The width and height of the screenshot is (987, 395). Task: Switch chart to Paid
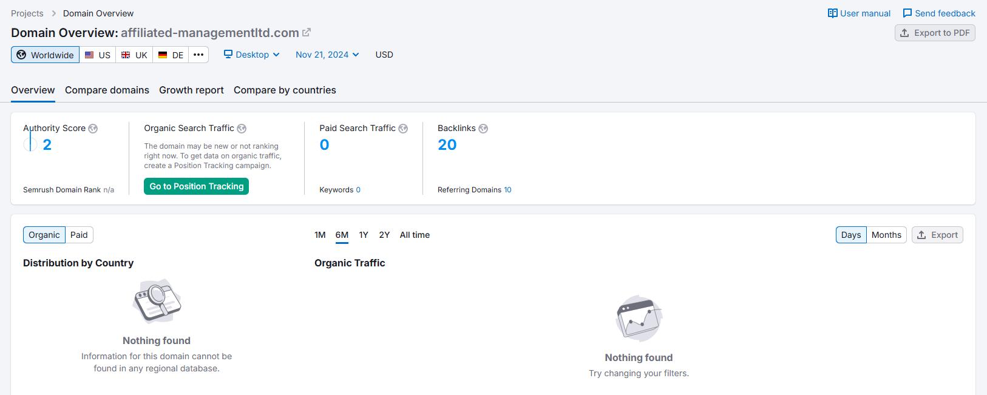[x=79, y=235]
